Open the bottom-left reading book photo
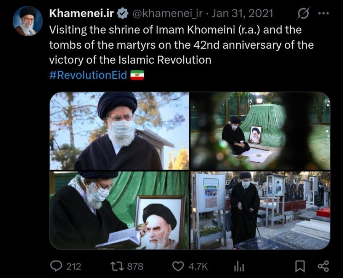Image resolution: width=343 pixels, height=278 pixels. point(119,210)
